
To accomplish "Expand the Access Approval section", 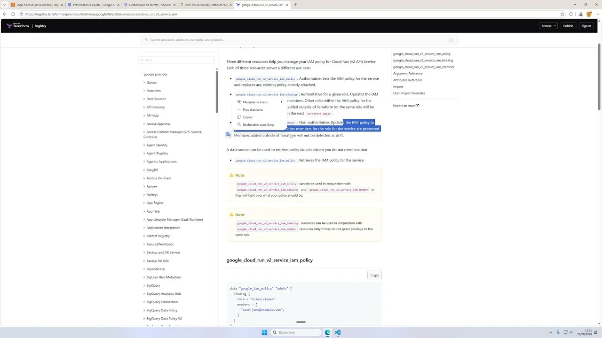I will (x=158, y=123).
